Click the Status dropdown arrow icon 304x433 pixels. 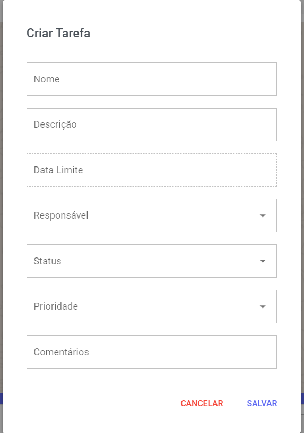pos(263,261)
